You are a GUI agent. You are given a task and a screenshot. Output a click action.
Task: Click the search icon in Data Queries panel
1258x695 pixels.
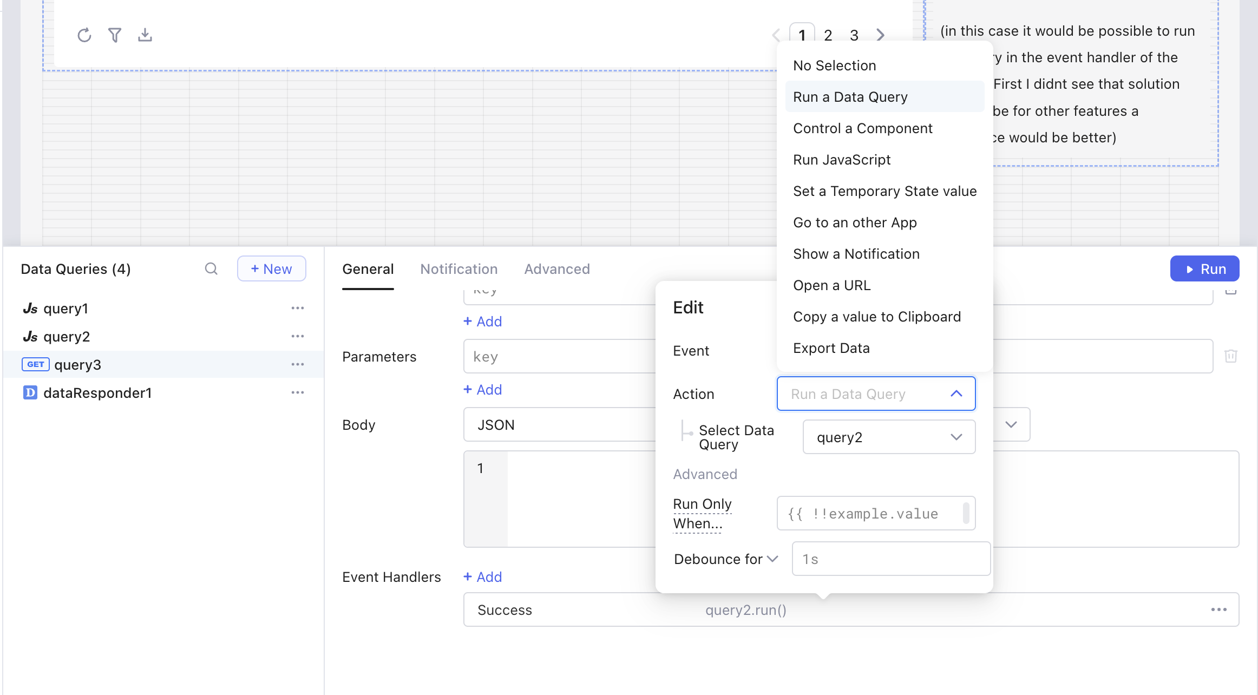coord(211,268)
